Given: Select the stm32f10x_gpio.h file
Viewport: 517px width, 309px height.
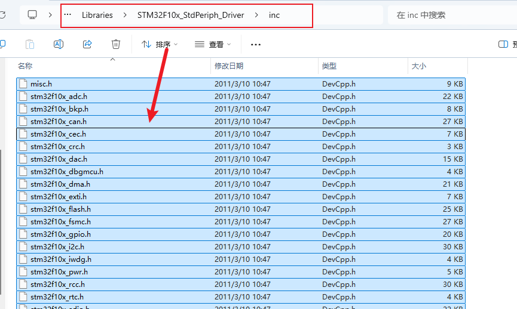Looking at the screenshot, I should pos(241,234).
